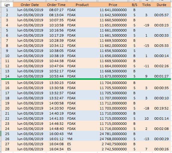Image resolution: width=172 pixels, height=153 pixels.
Task: Select the -15 ticks cell
Action: 146,46
